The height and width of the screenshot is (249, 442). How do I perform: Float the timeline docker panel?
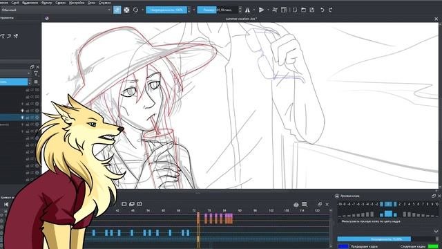pyautogui.click(x=320, y=204)
